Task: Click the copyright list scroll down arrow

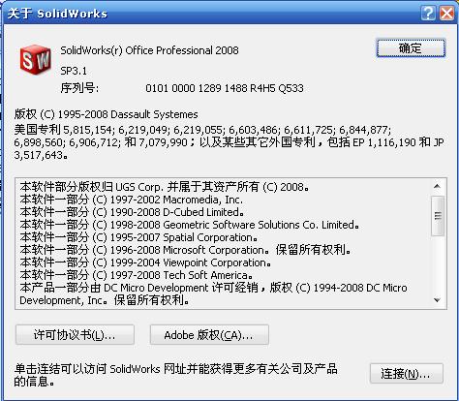Action: pyautogui.click(x=438, y=300)
